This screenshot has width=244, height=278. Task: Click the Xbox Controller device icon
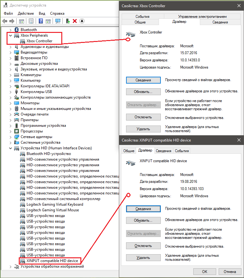[23, 41]
